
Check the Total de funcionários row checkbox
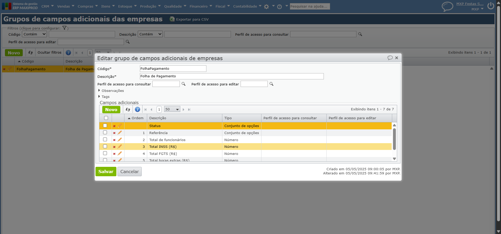(x=105, y=140)
